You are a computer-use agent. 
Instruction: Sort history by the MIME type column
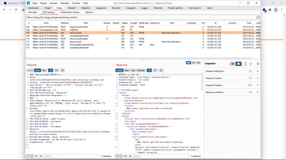(144, 23)
